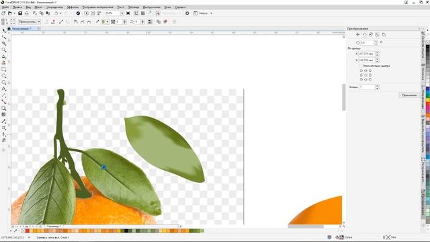The width and height of the screenshot is (430, 242).
Task: Adjust the copies count stepper arrows
Action: pyautogui.click(x=377, y=87)
